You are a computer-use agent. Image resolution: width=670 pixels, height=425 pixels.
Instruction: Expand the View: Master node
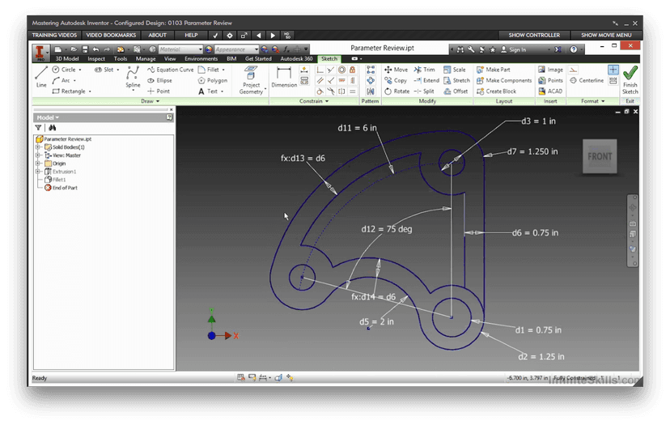[x=38, y=155]
